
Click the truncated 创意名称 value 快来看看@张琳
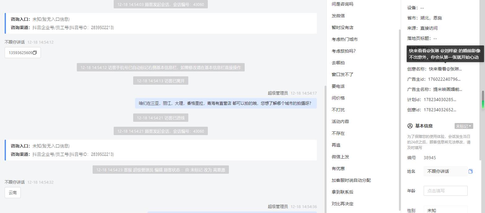(x=445, y=69)
